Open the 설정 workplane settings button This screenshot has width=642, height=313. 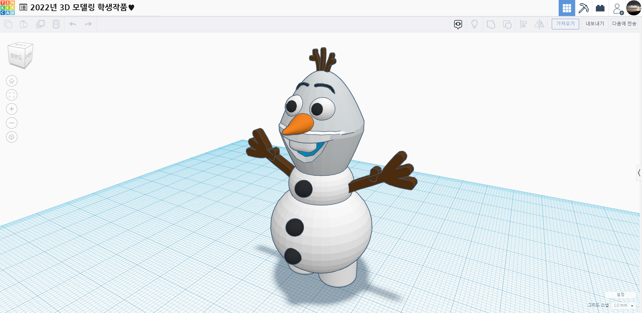(621, 295)
